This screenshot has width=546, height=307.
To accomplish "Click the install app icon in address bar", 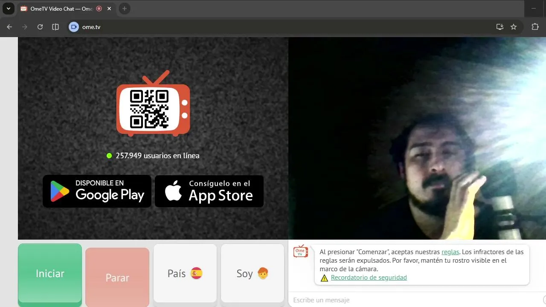I will [x=500, y=27].
